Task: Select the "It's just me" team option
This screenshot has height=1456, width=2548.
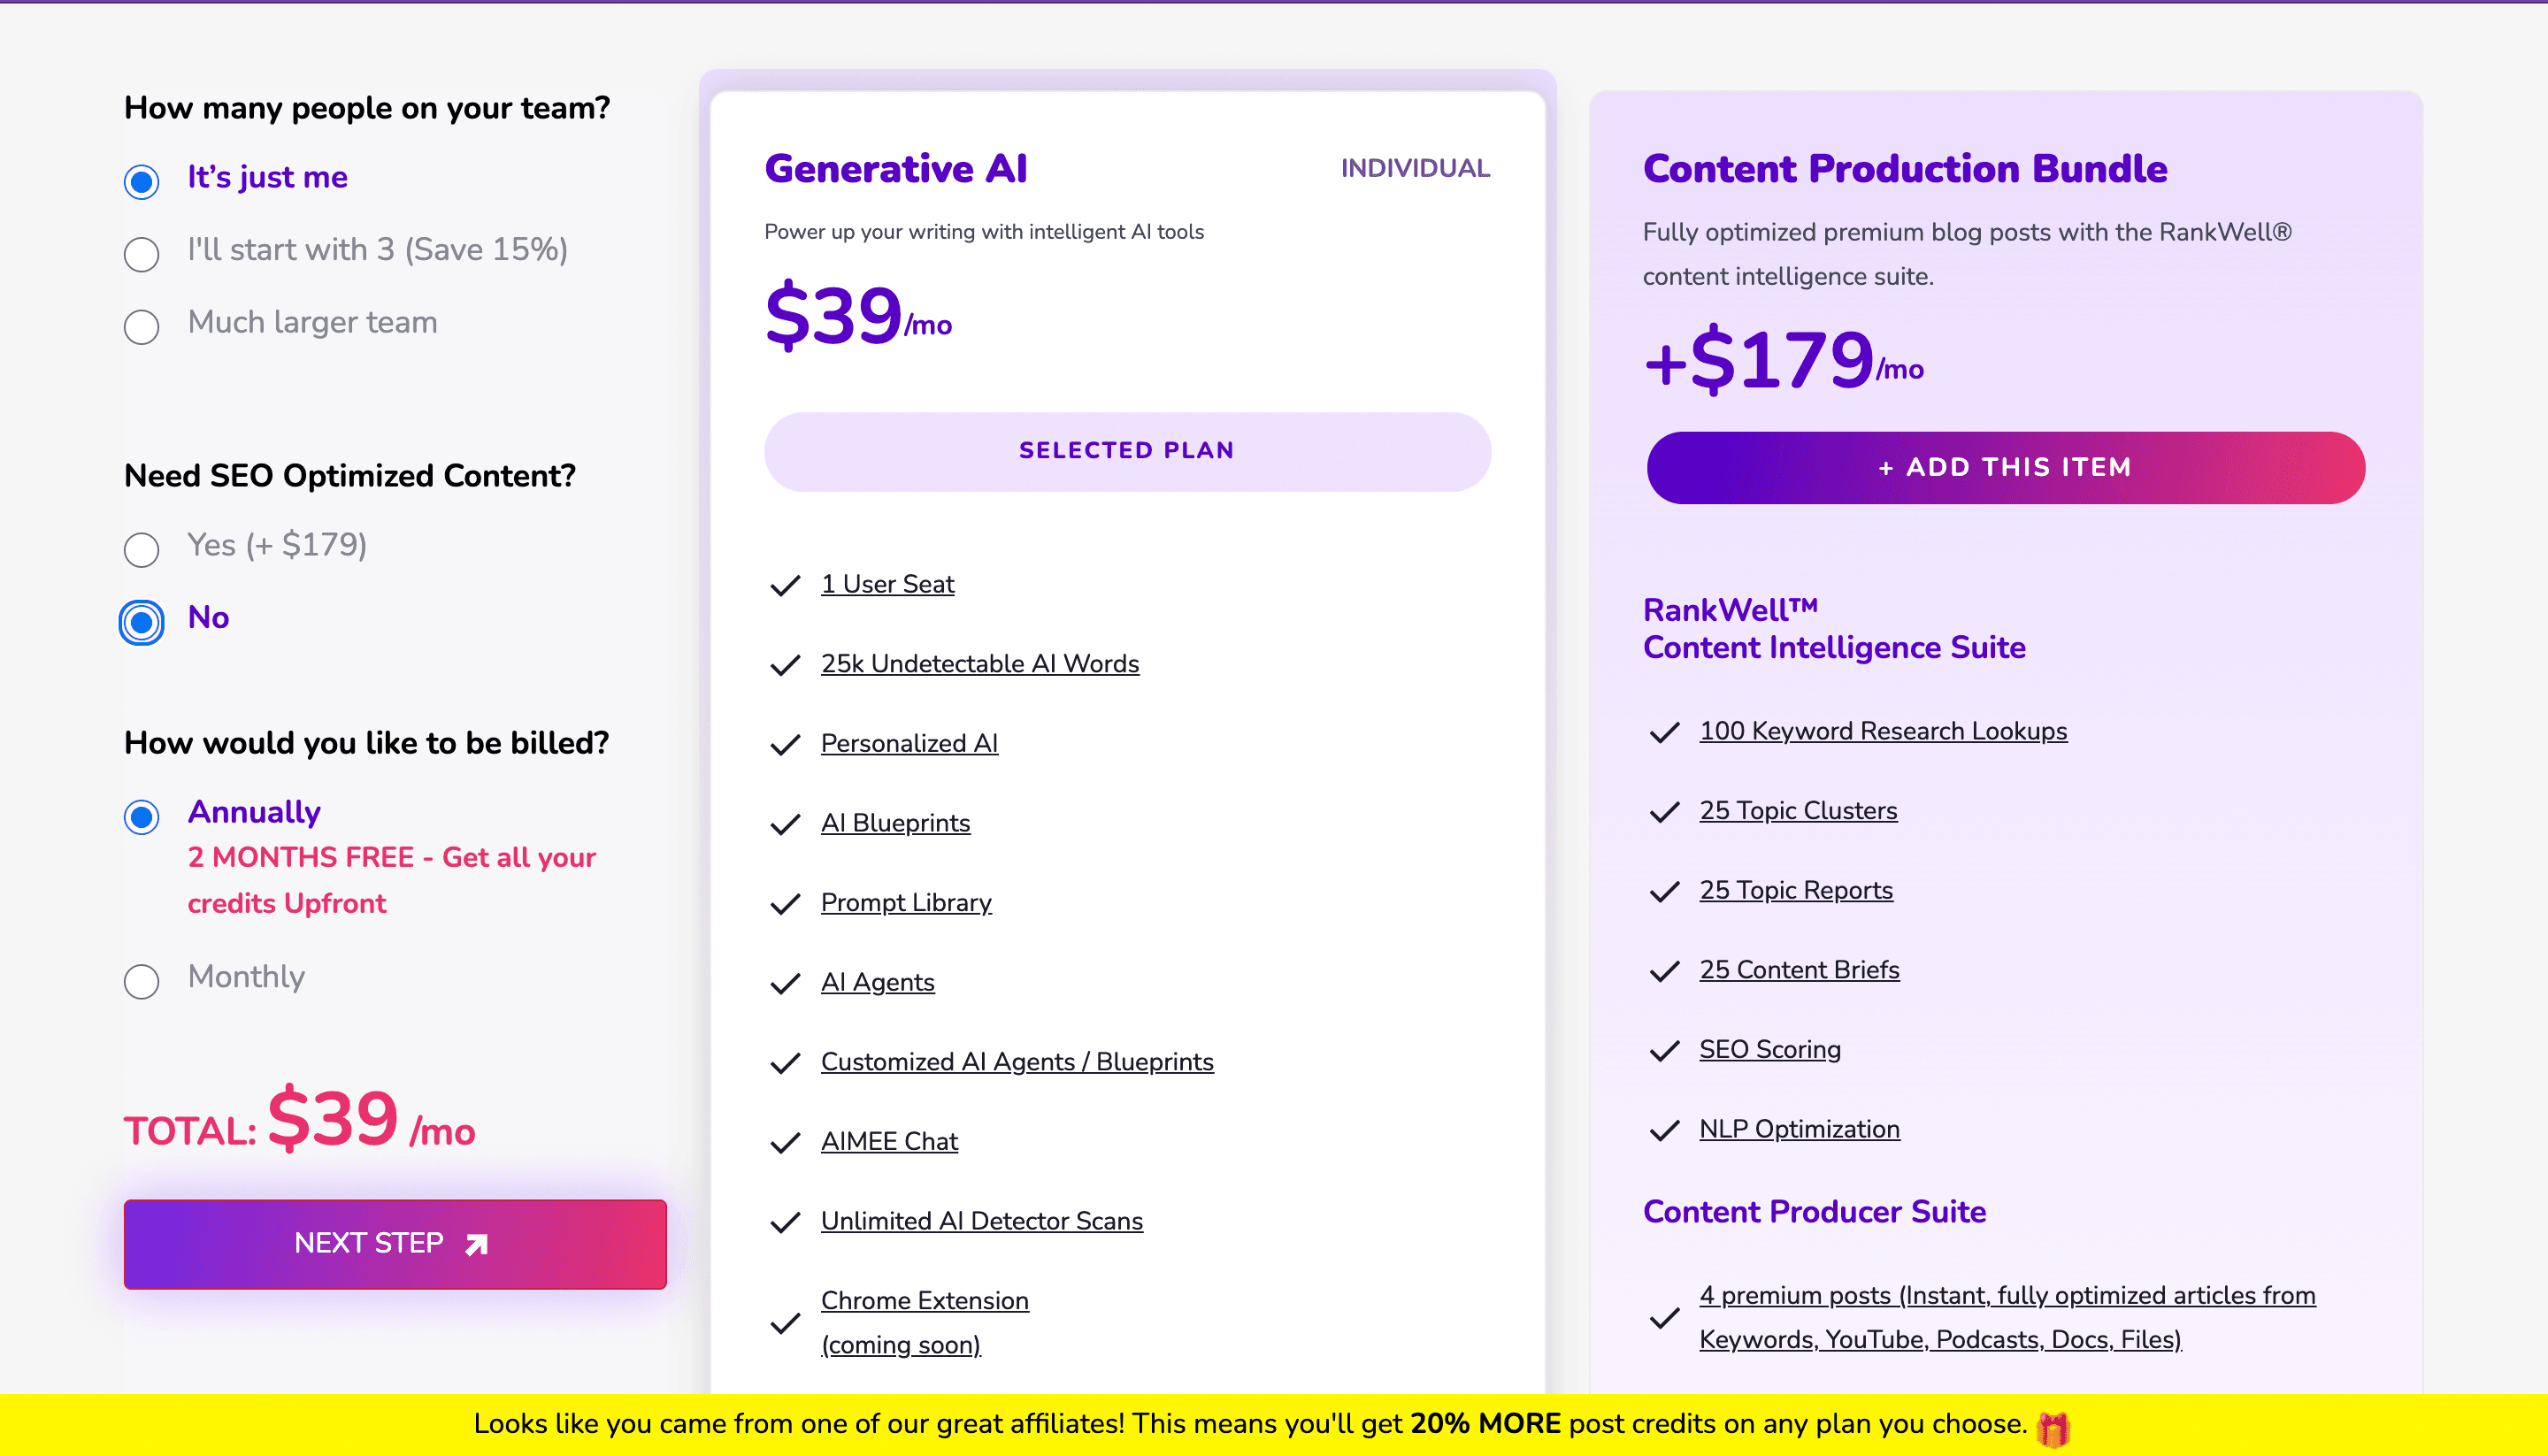Action: [x=142, y=181]
